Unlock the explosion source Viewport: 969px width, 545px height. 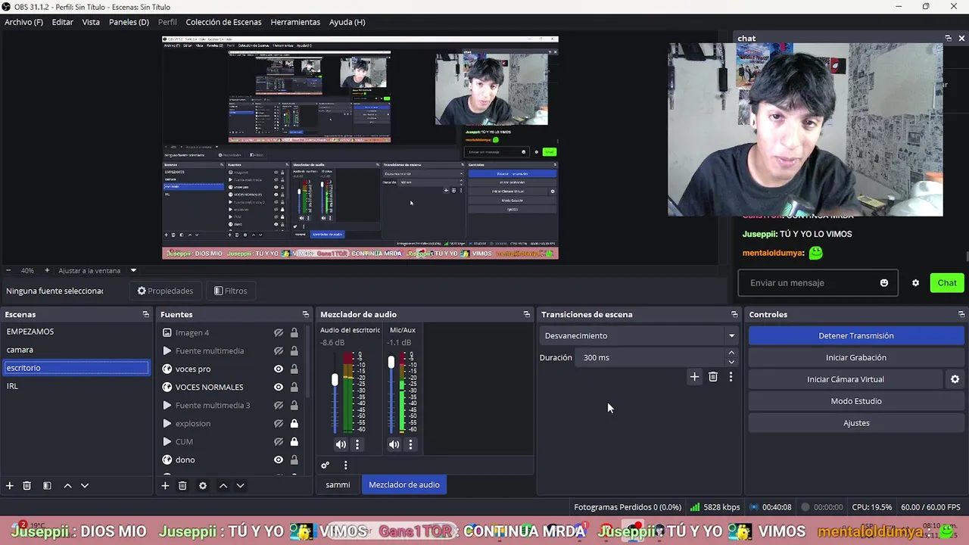(x=294, y=423)
